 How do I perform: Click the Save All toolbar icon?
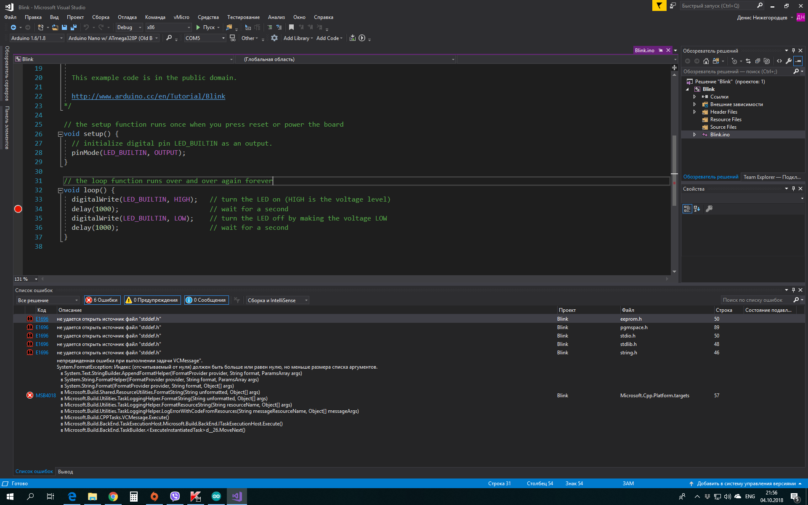[74, 27]
